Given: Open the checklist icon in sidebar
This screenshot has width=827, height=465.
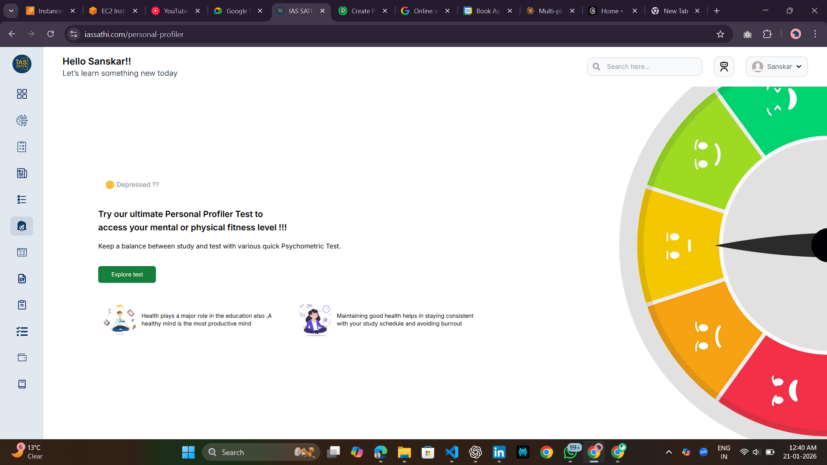Looking at the screenshot, I should coord(22,331).
